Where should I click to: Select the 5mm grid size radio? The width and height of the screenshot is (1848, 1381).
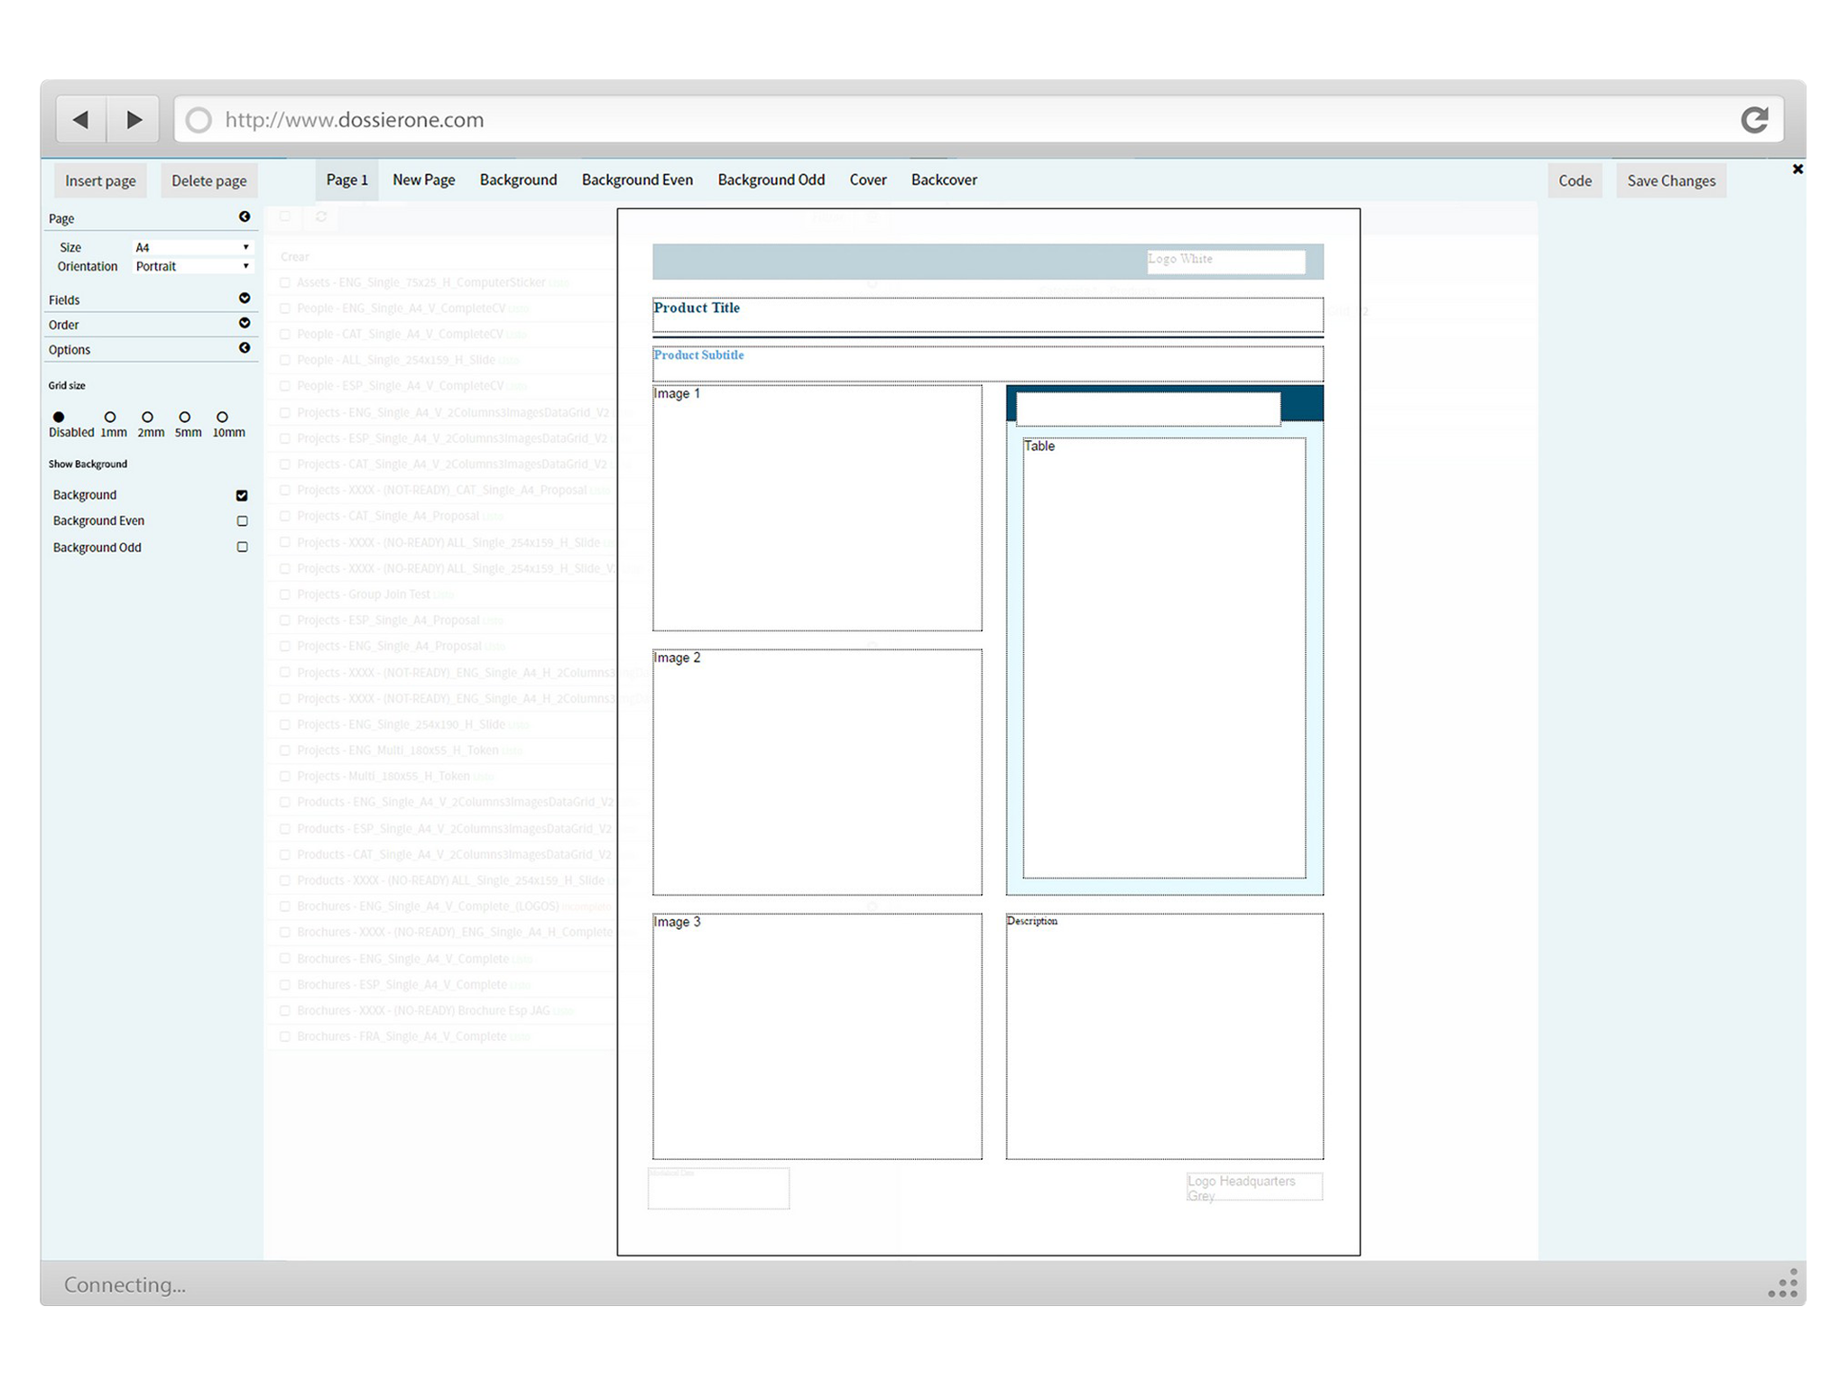[x=184, y=417]
